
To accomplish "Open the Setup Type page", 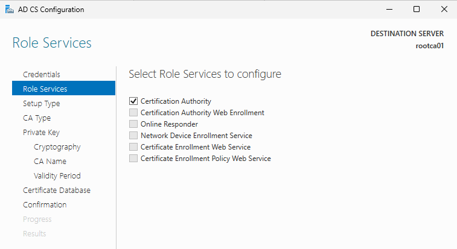I will tap(41, 103).
